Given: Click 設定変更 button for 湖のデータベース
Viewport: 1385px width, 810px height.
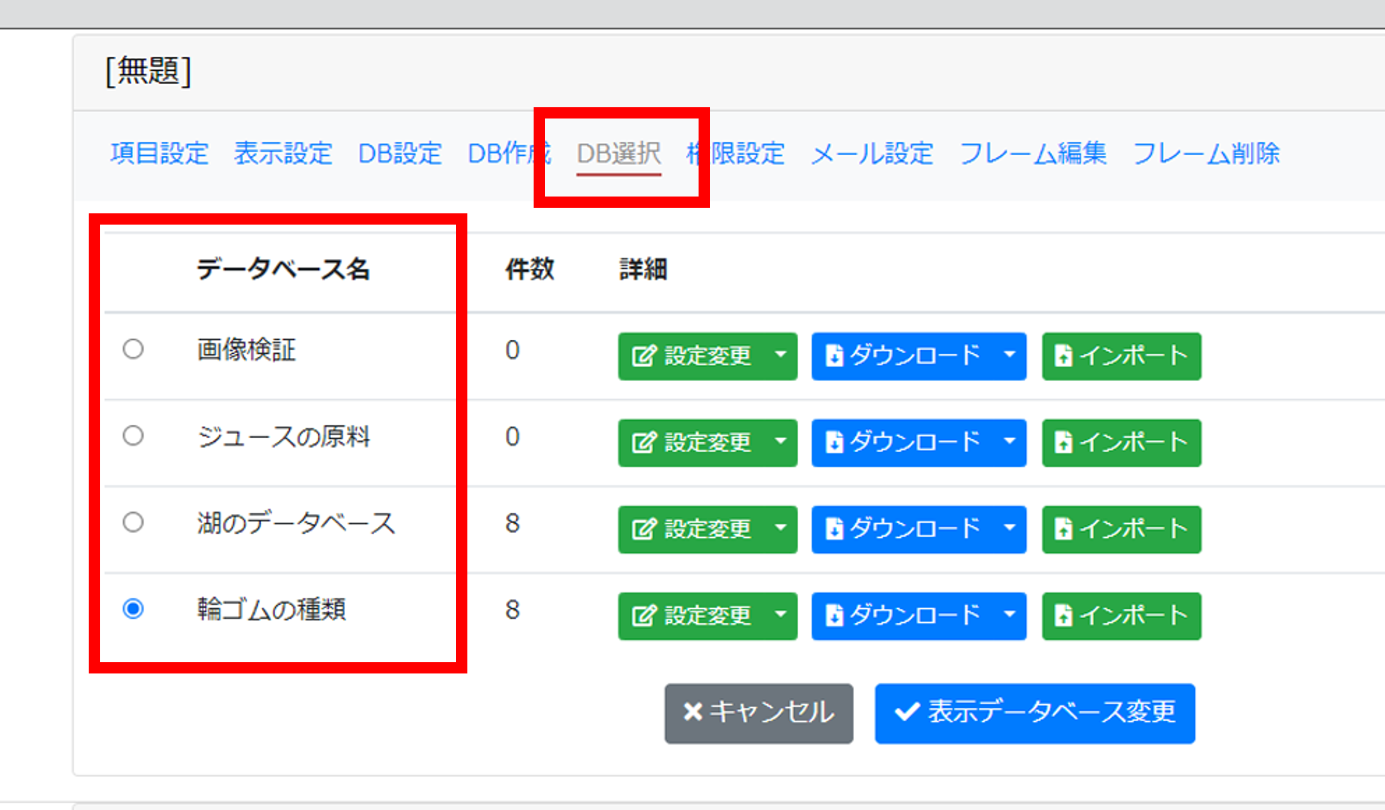Looking at the screenshot, I should click(692, 529).
